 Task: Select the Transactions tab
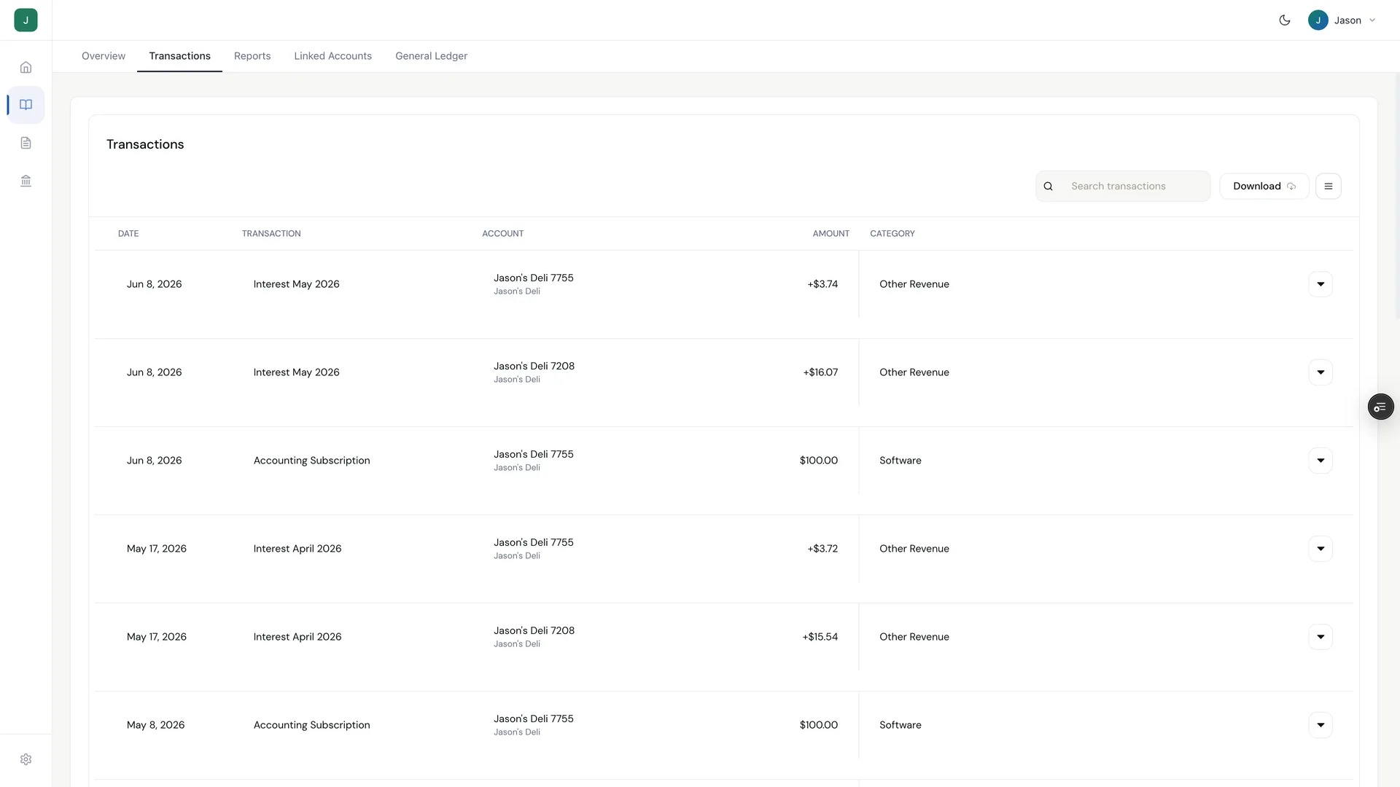click(x=179, y=56)
